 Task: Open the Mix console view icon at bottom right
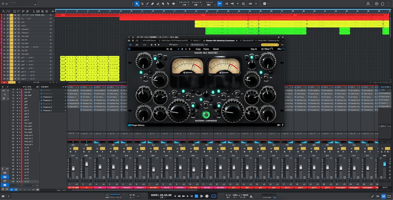pos(384,196)
